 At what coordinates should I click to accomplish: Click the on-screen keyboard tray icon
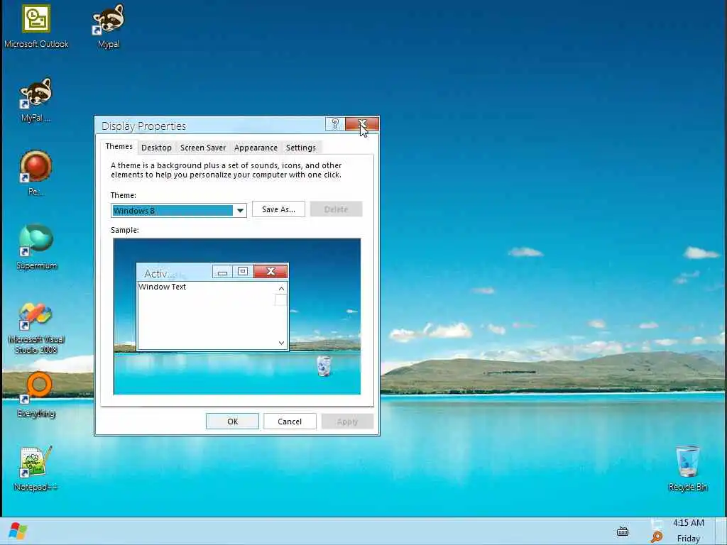point(623,531)
